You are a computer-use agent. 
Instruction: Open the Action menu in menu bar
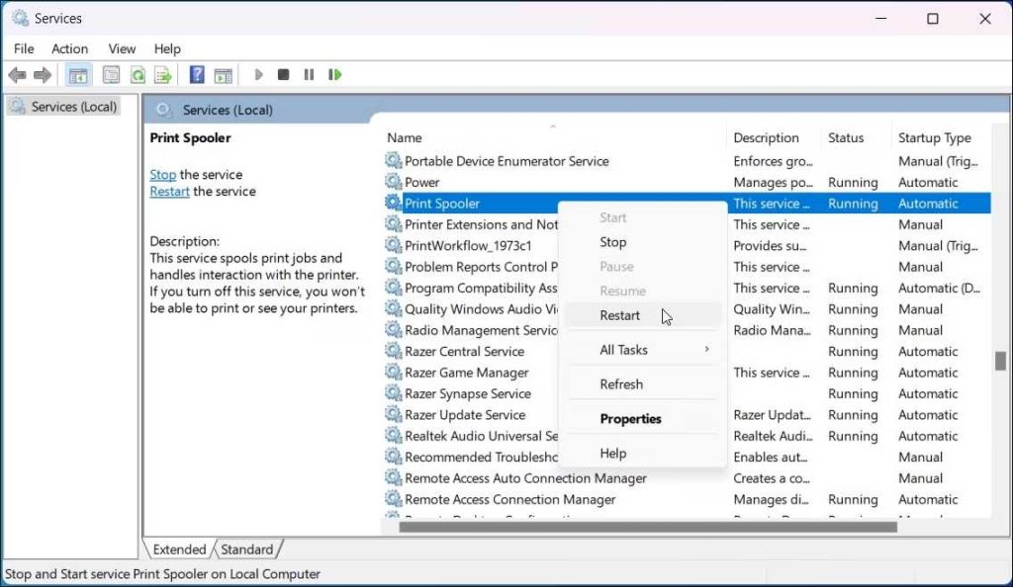69,48
